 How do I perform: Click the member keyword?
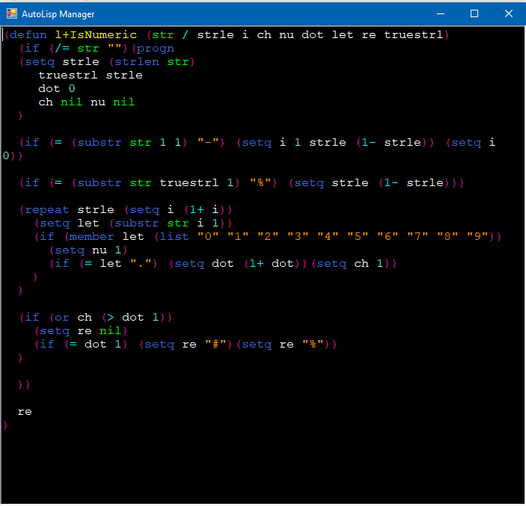coord(91,237)
